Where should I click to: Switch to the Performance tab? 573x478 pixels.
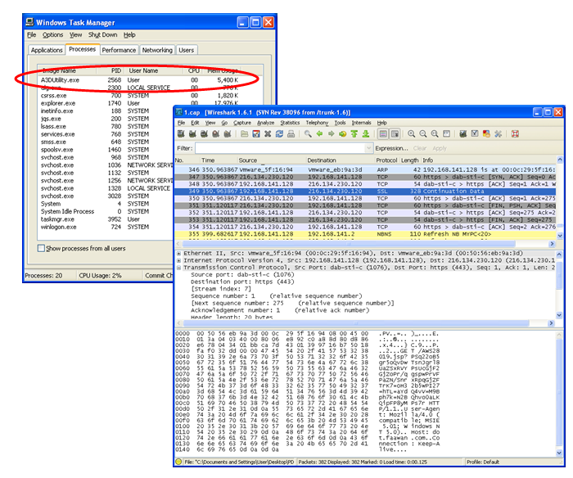pyautogui.click(x=119, y=50)
